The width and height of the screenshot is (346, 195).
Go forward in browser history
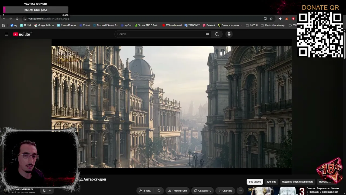11,19
